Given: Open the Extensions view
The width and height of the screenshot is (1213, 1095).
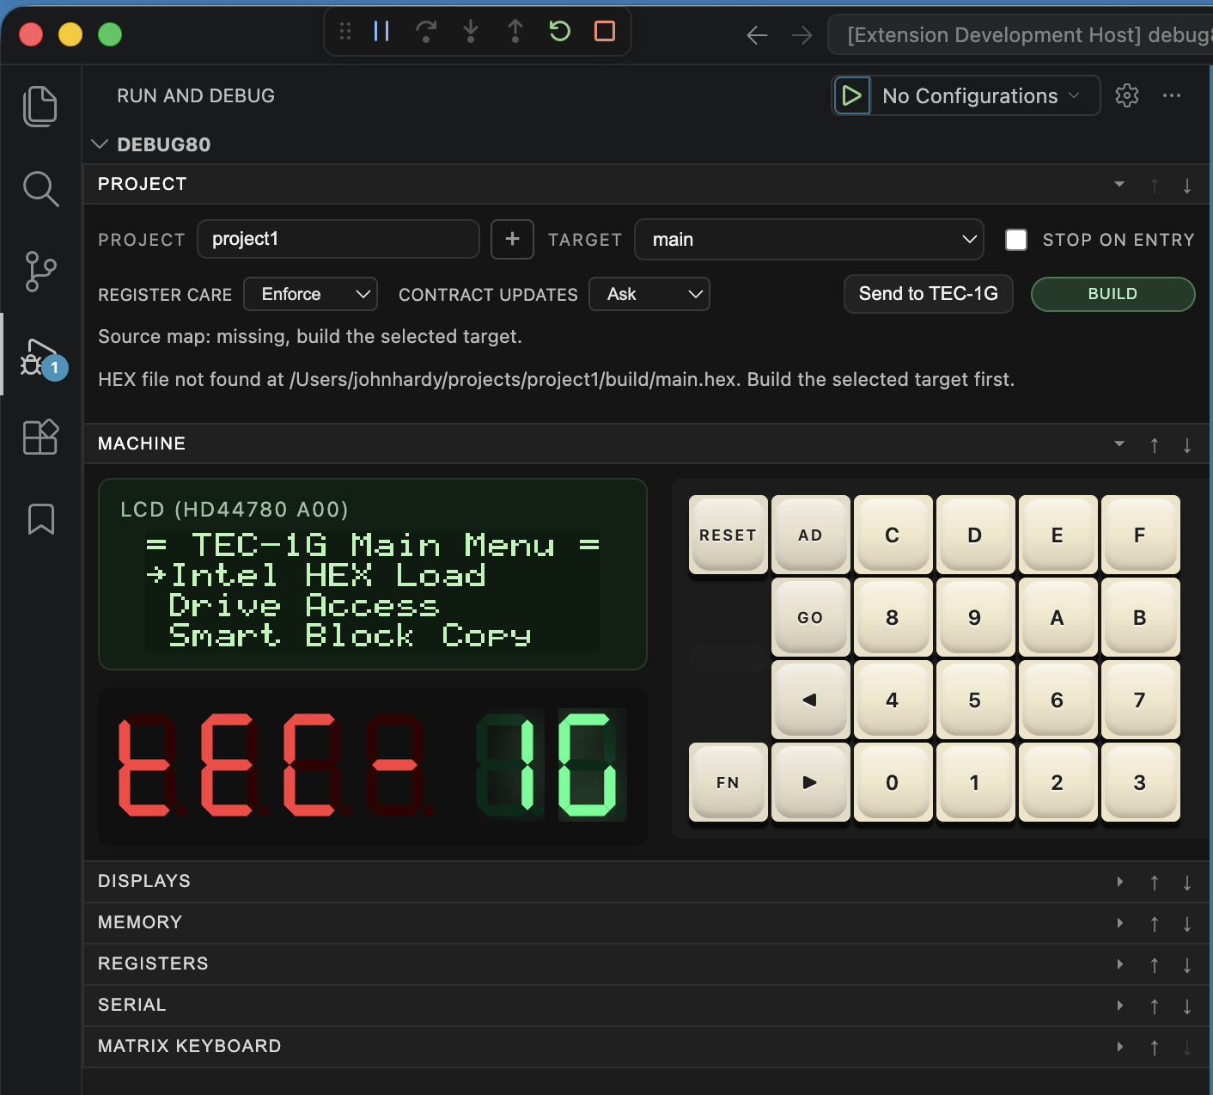Looking at the screenshot, I should coord(40,437).
